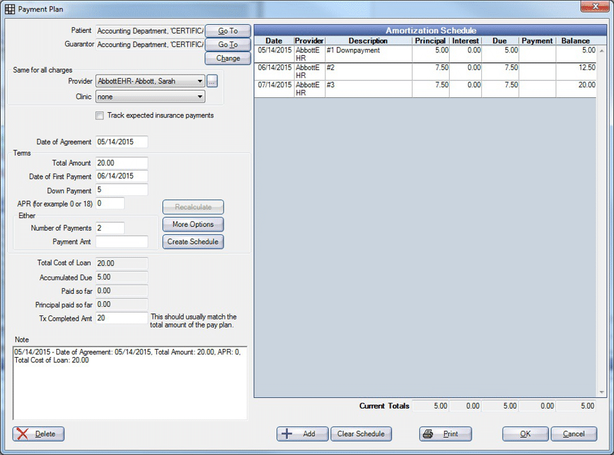Clear the amortization schedule
Image resolution: width=614 pixels, height=455 pixels.
pos(360,434)
